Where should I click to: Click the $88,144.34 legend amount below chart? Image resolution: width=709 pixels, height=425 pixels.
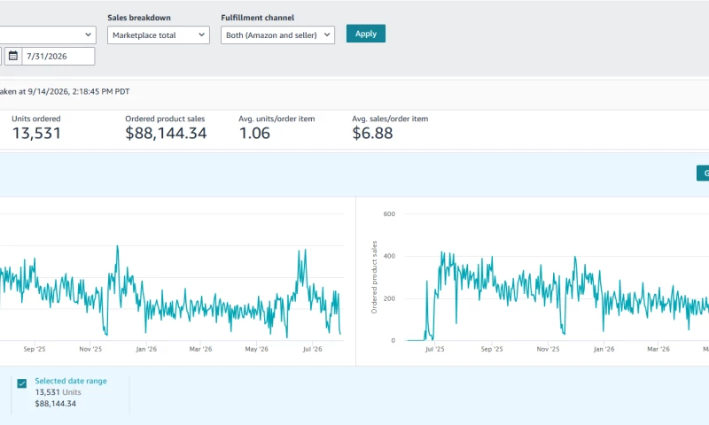pyautogui.click(x=55, y=404)
